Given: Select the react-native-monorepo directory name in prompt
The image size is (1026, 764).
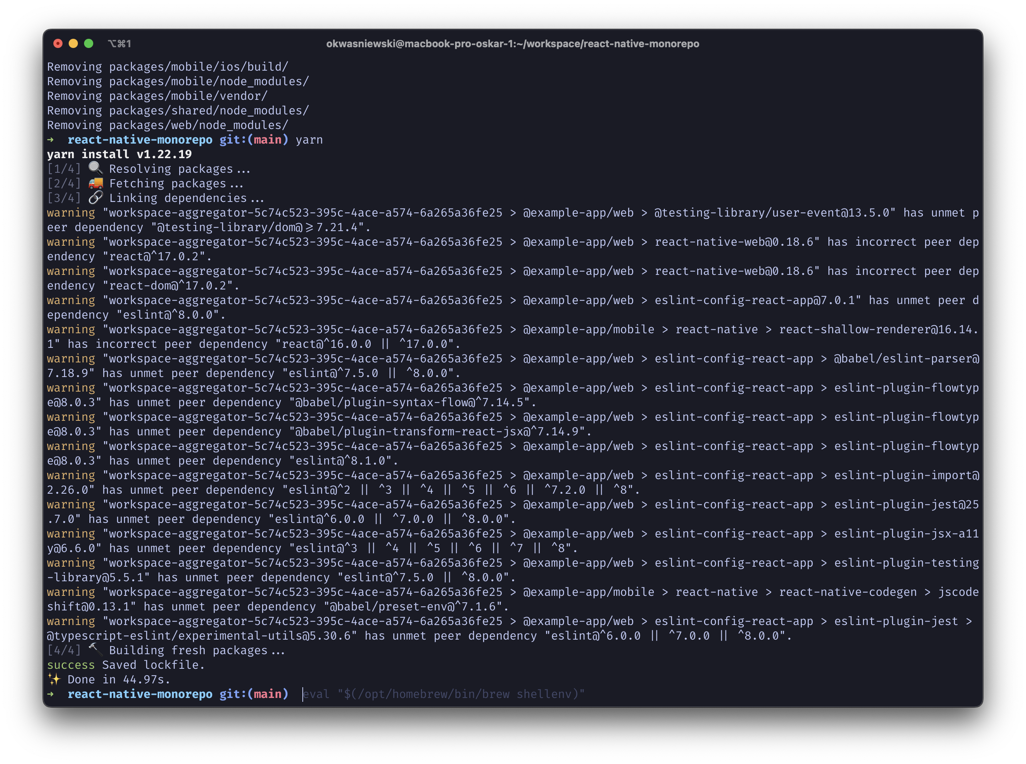Looking at the screenshot, I should (140, 694).
